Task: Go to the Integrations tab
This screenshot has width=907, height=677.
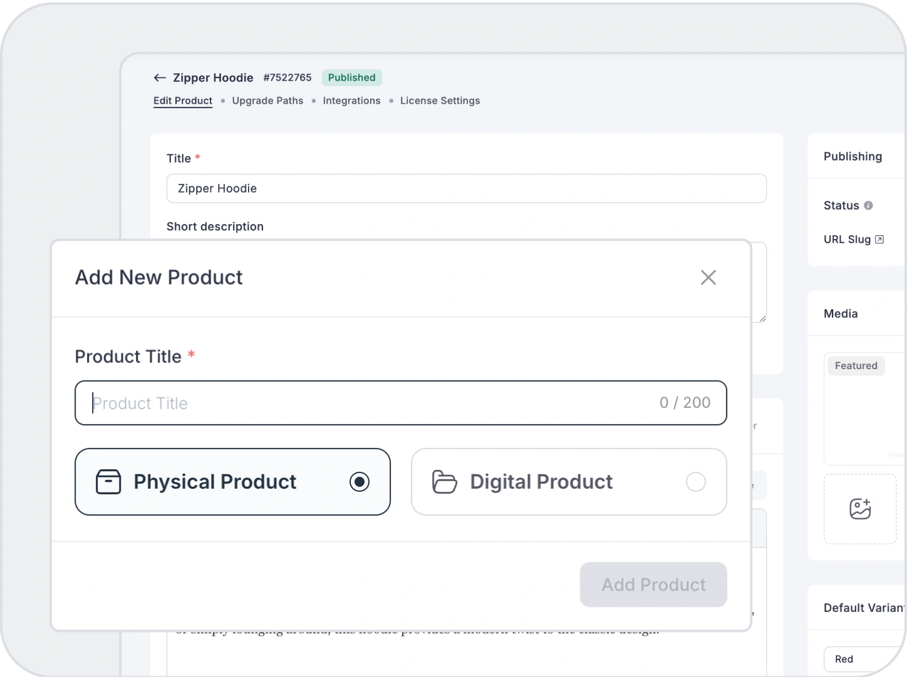Action: 351,101
